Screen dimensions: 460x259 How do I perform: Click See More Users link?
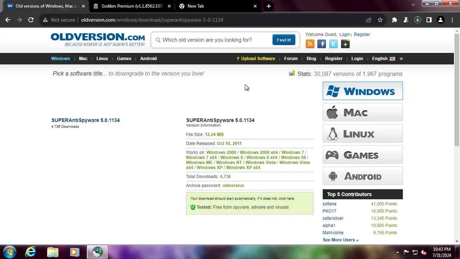pyautogui.click(x=340, y=240)
